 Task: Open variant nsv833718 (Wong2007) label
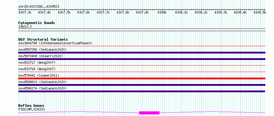tap(37, 69)
